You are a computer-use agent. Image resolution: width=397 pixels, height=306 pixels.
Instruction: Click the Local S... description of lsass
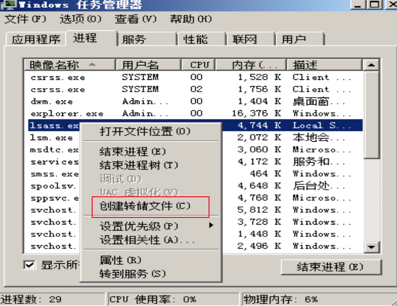point(322,125)
